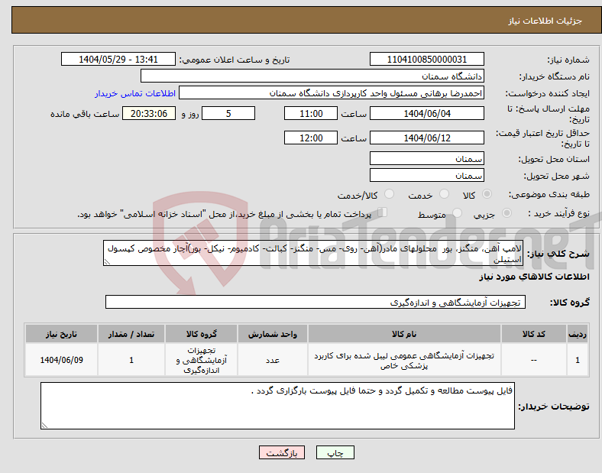Select the کالا/خدمت radio button
Screen dimensions: 602x473
coord(389,194)
